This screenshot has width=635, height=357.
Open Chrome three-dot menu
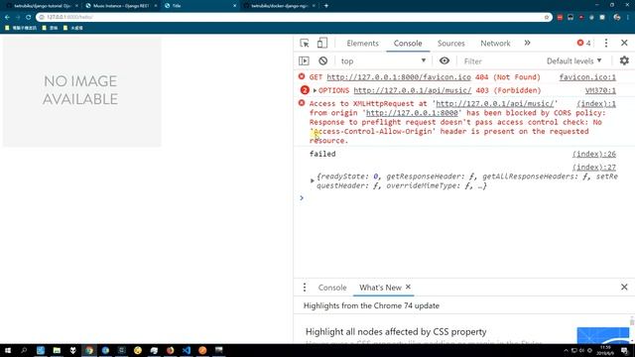pos(628,17)
